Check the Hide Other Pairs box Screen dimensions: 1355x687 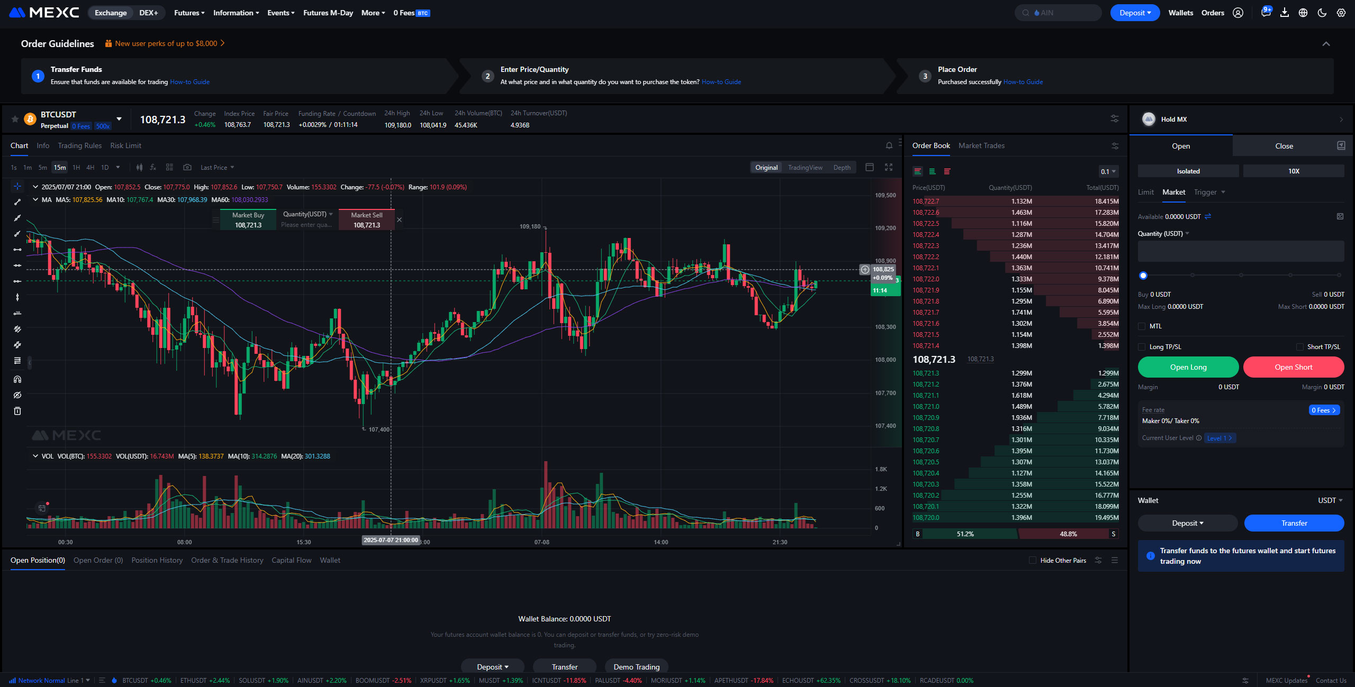(x=1033, y=560)
